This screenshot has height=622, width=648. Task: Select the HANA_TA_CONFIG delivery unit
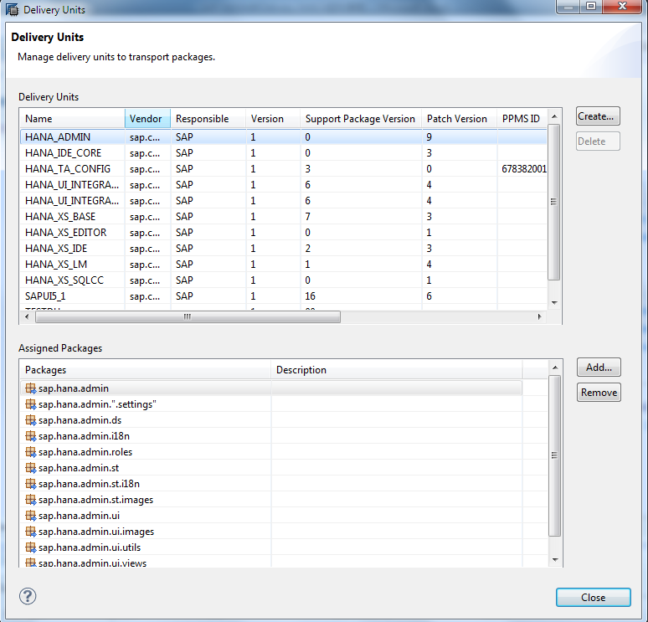(x=284, y=169)
